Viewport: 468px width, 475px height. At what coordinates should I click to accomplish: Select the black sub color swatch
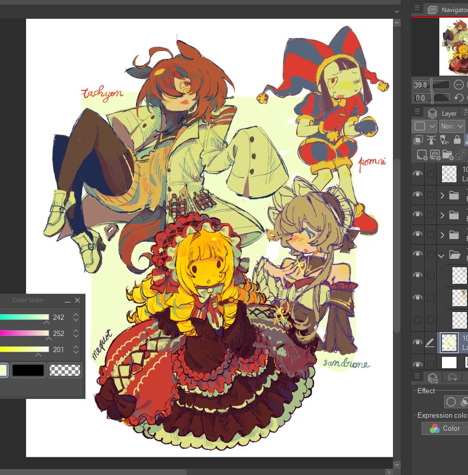(28, 370)
